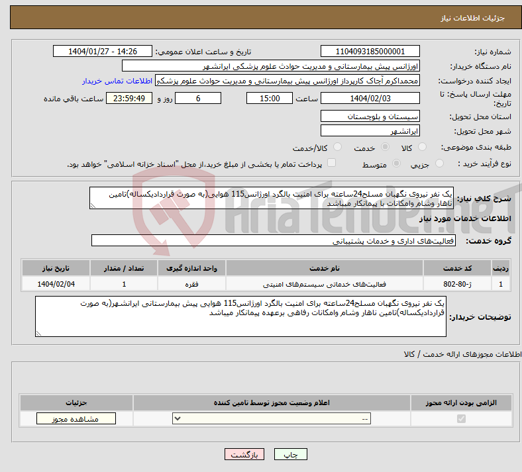522x472 pixels.
Task: Click the کد خدمت column header
Action: (x=457, y=268)
